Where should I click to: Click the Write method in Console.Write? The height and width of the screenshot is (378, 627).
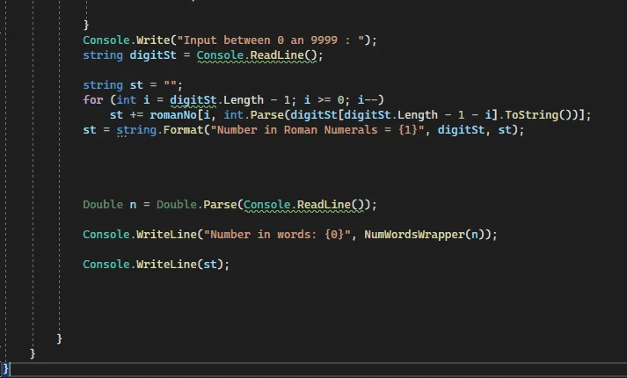153,40
